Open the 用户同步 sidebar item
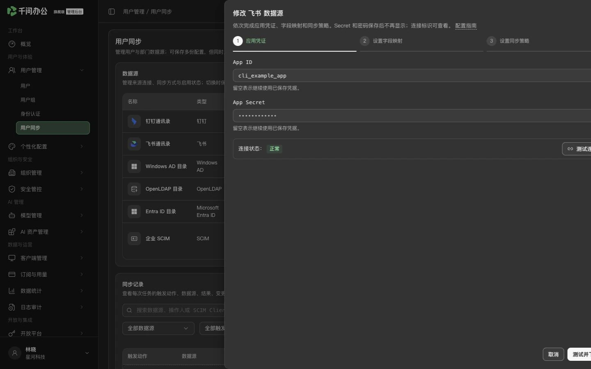 coord(53,128)
